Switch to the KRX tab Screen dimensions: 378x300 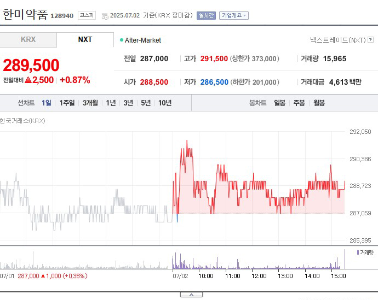[x=28, y=40]
